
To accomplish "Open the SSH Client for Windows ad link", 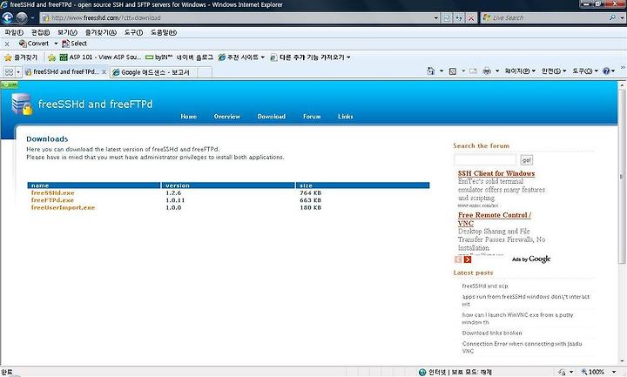I will (x=496, y=173).
